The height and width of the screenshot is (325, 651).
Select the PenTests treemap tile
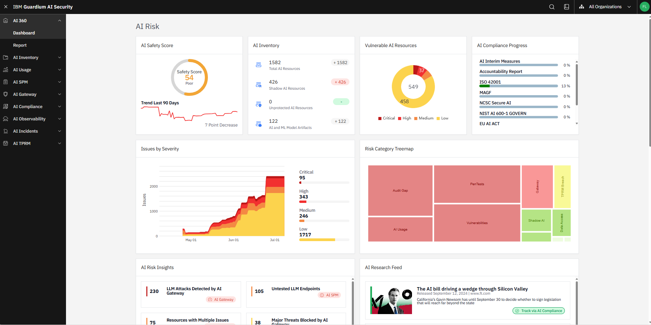pos(477,184)
